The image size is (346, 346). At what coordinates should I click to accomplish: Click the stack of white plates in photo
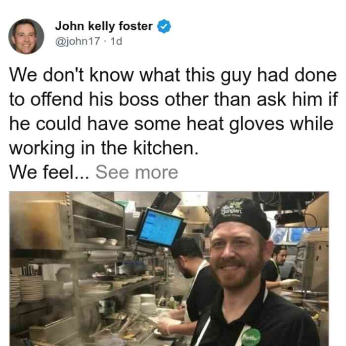[x=144, y=304]
